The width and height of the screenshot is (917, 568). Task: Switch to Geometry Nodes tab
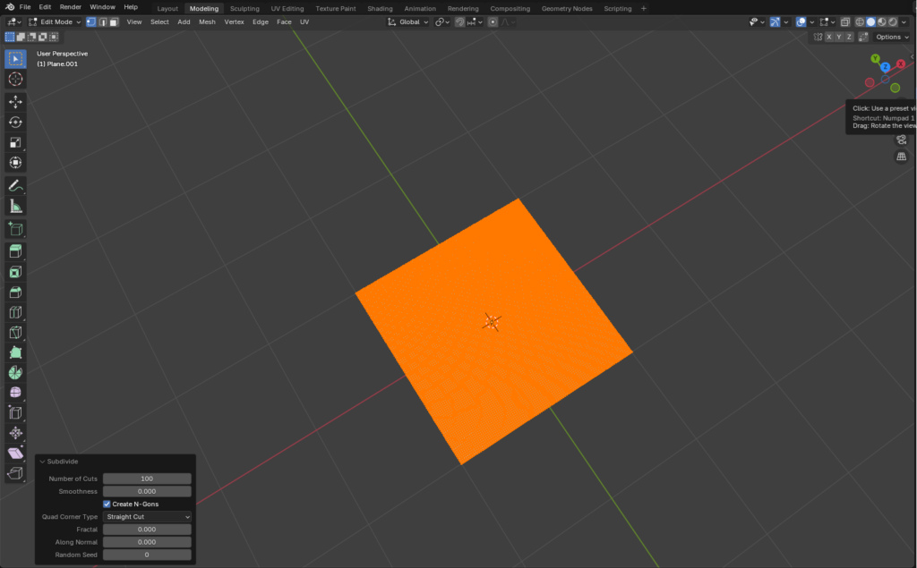point(567,8)
